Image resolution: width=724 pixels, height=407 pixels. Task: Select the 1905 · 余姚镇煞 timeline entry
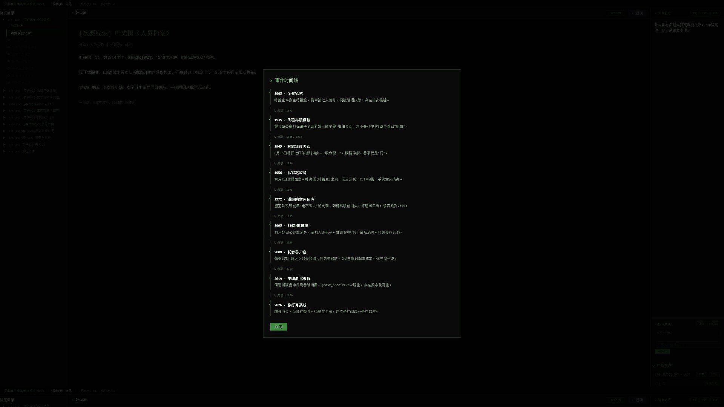tap(288, 93)
